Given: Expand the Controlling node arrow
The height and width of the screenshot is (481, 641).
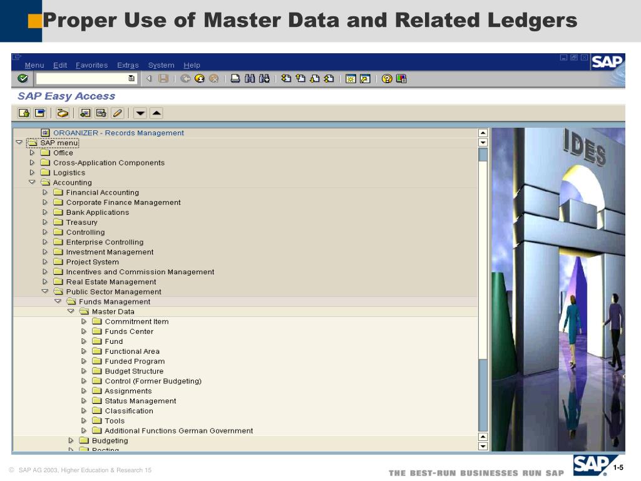Looking at the screenshot, I should [x=45, y=232].
